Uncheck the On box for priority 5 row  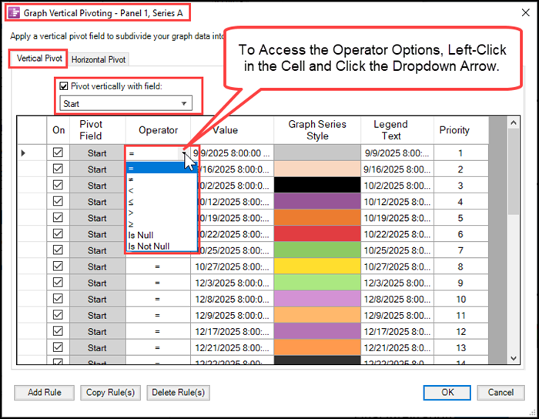[x=58, y=217]
